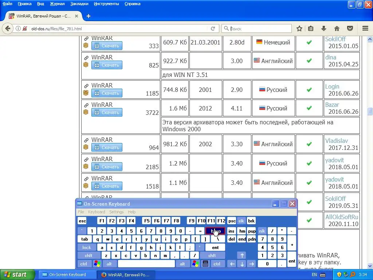This screenshot has width=373, height=280.
Task: Toggle the left ctrl key
Action: coord(83,264)
